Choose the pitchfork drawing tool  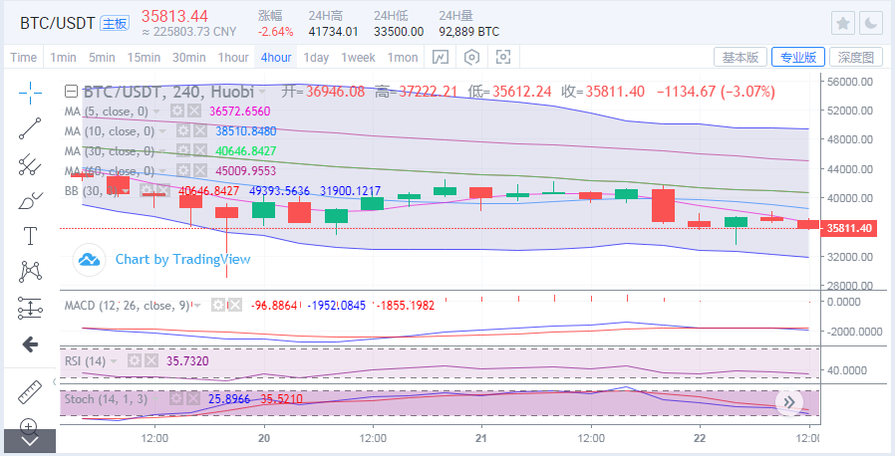[30, 163]
